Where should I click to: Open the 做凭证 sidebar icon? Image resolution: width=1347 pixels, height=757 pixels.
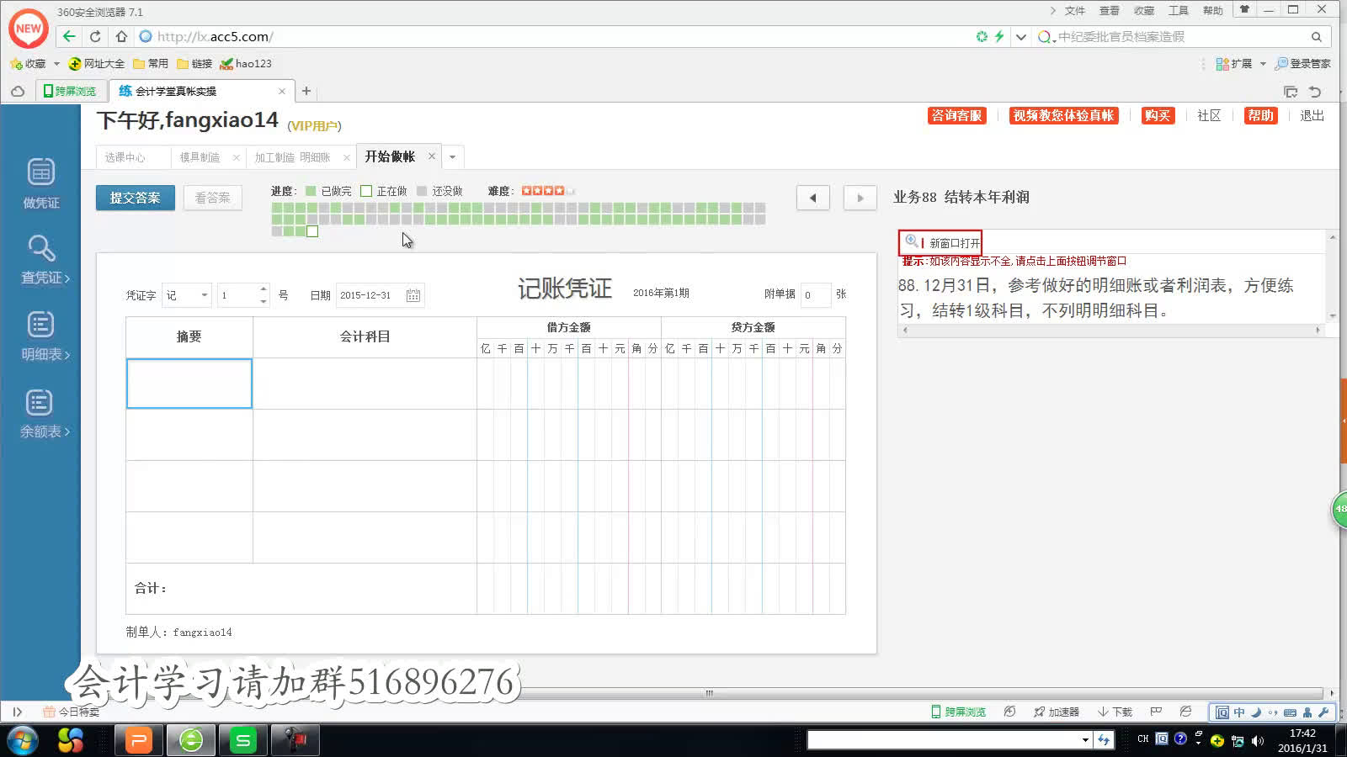(40, 172)
